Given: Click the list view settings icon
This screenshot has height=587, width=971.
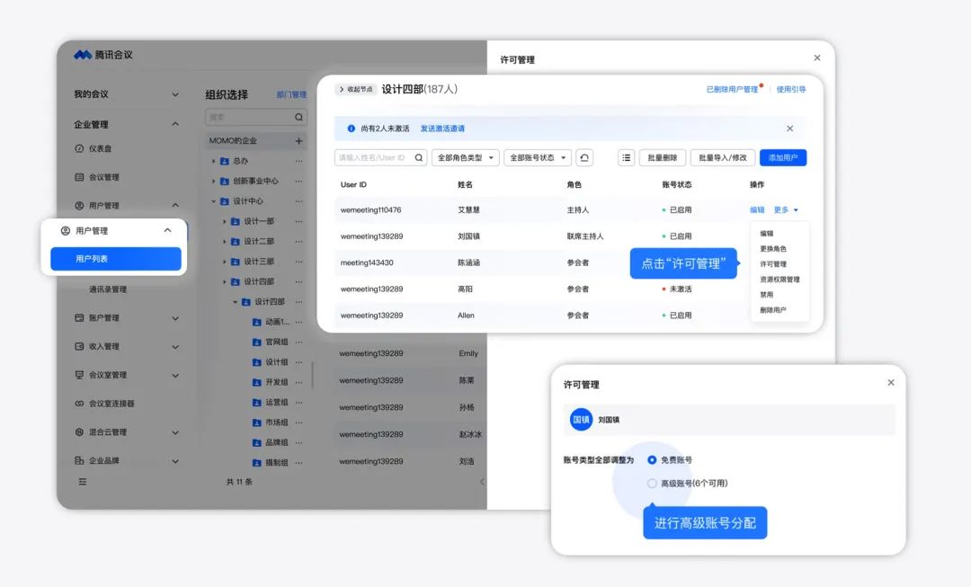Looking at the screenshot, I should point(627,157).
